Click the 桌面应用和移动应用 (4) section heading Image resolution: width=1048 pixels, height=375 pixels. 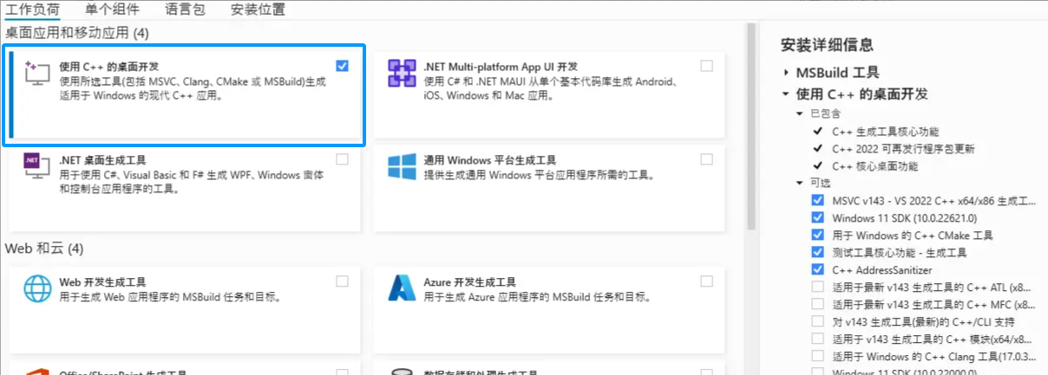[x=77, y=33]
